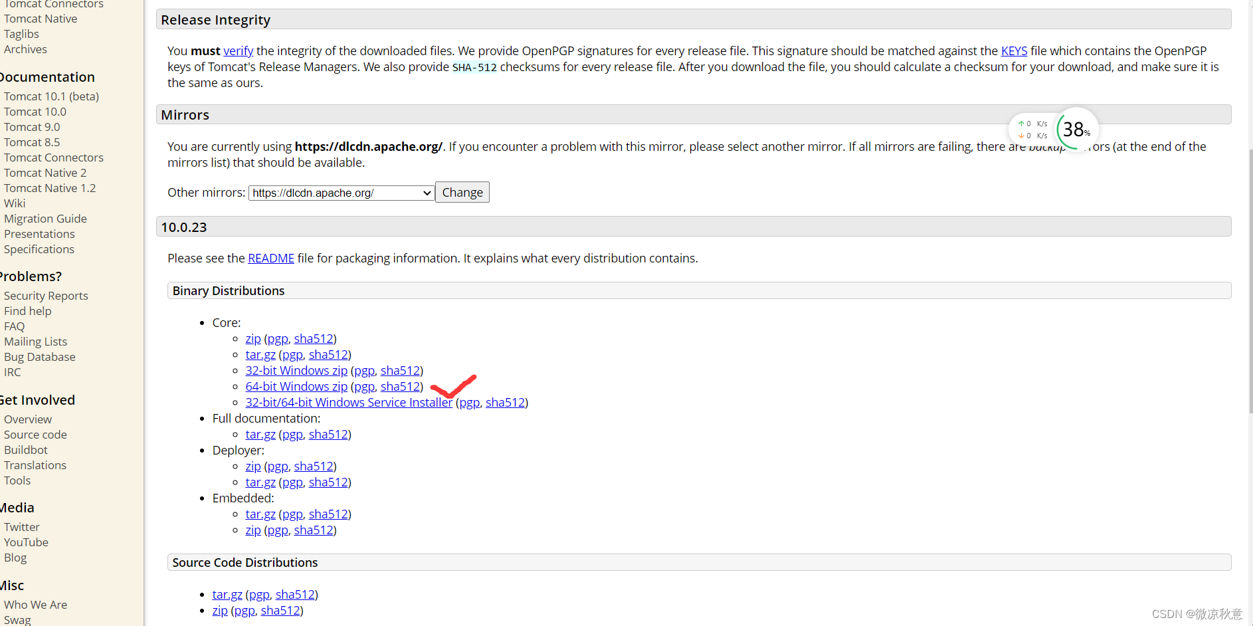Viewport: 1253px width, 626px height.
Task: Open the verify integrity link
Action: tap(239, 51)
